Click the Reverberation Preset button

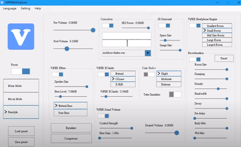(x=224, y=59)
